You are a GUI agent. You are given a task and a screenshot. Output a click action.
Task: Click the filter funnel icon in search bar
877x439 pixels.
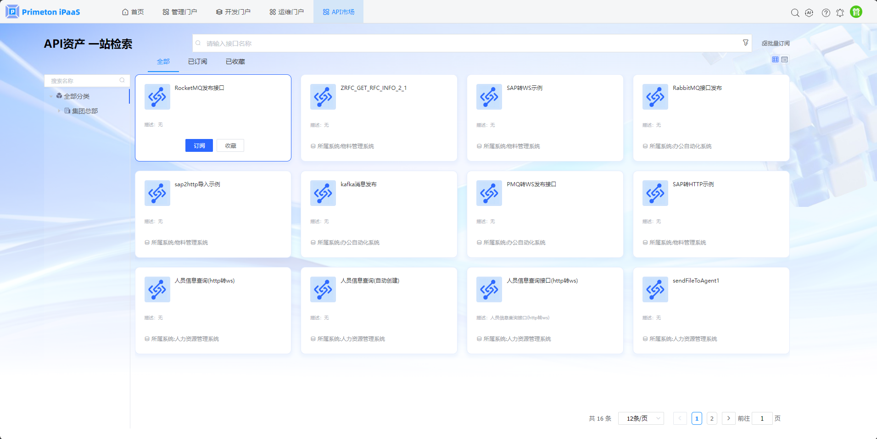[x=745, y=43]
